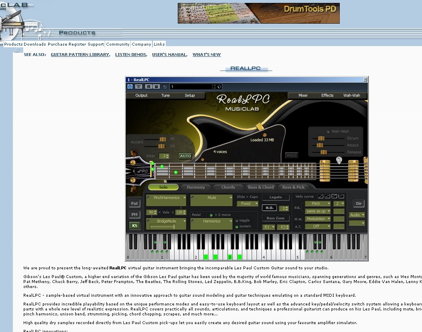Screen dimensions: 422x332
Task: Open the Pitch bend dropdown
Action: [318, 203]
